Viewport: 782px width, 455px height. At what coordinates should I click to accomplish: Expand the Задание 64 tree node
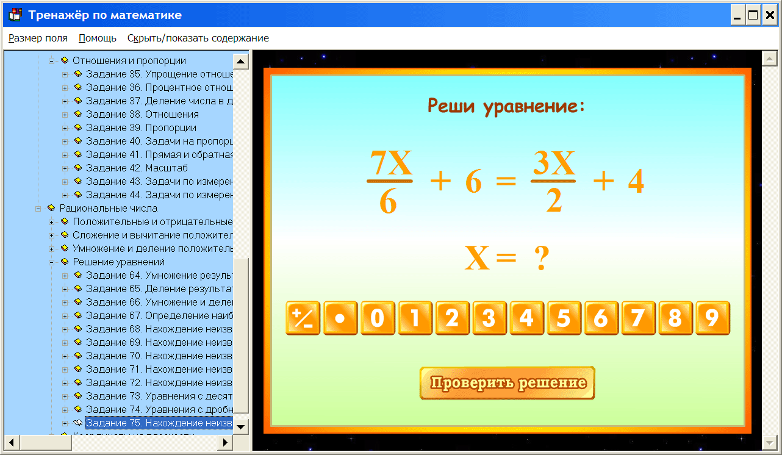pyautogui.click(x=64, y=275)
